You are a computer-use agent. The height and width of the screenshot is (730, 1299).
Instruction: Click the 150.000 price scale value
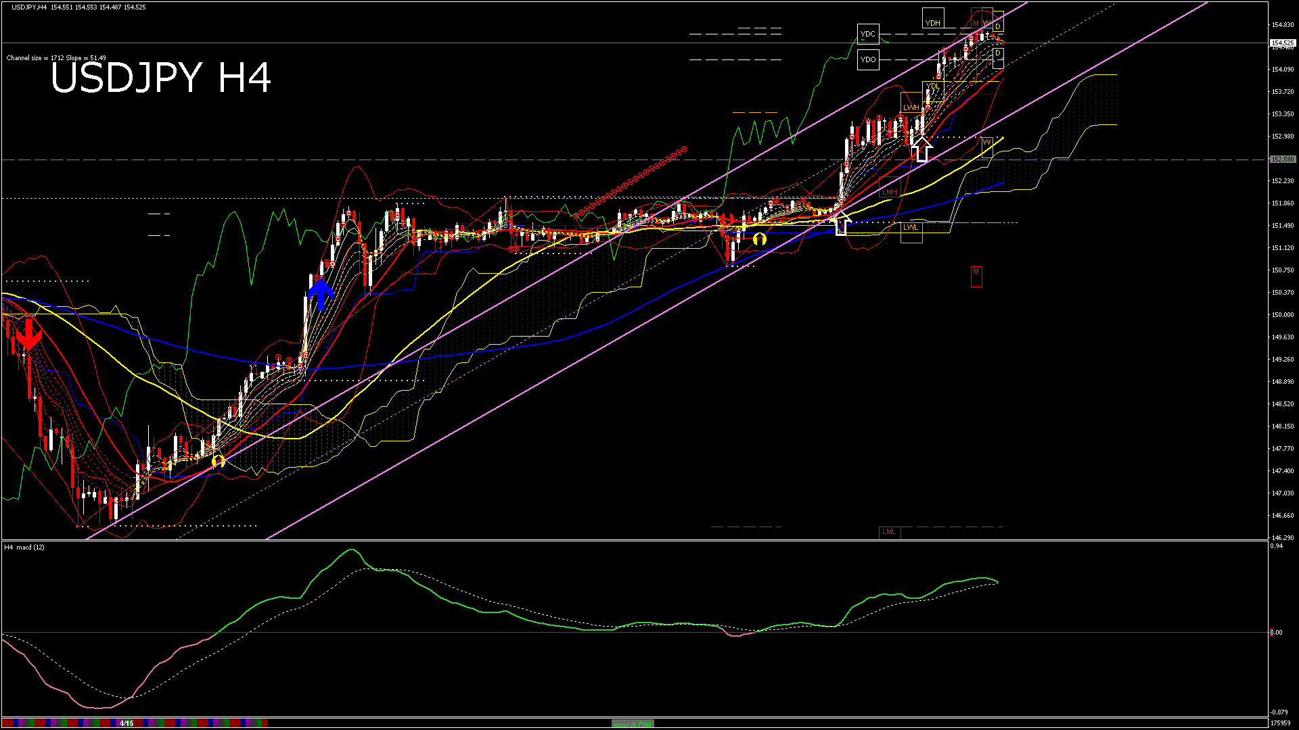click(1283, 315)
